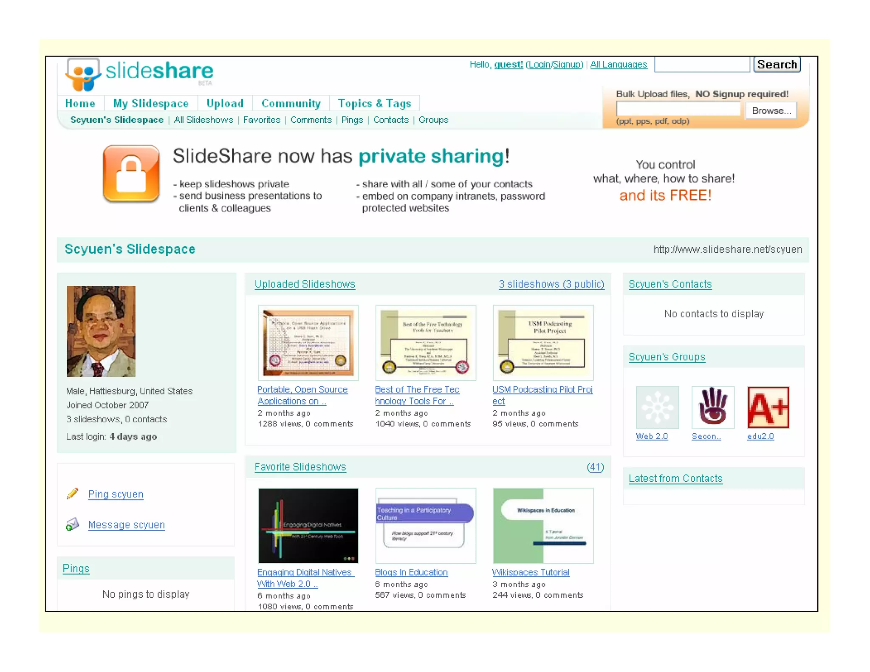Click Engaging Digital Natives With Web 2.0 link

pos(305,578)
